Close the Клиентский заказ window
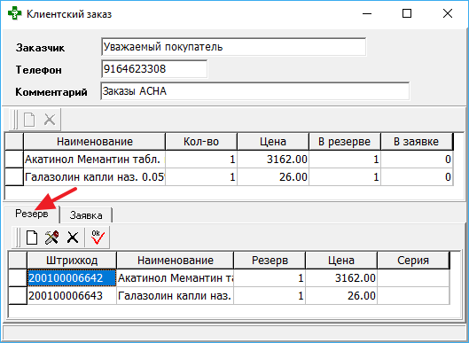This screenshot has height=343, width=469. tap(448, 13)
